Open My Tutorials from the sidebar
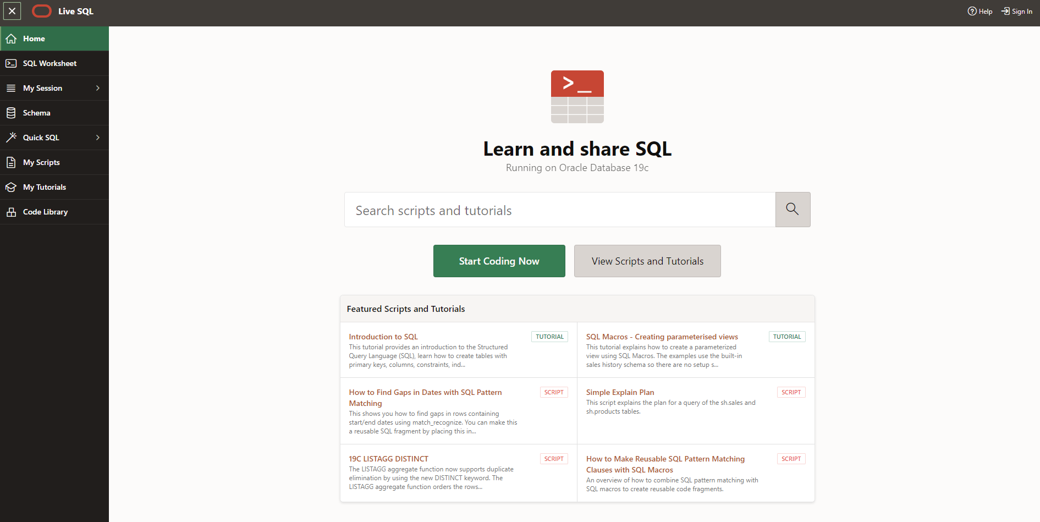This screenshot has width=1040, height=522. (x=54, y=187)
